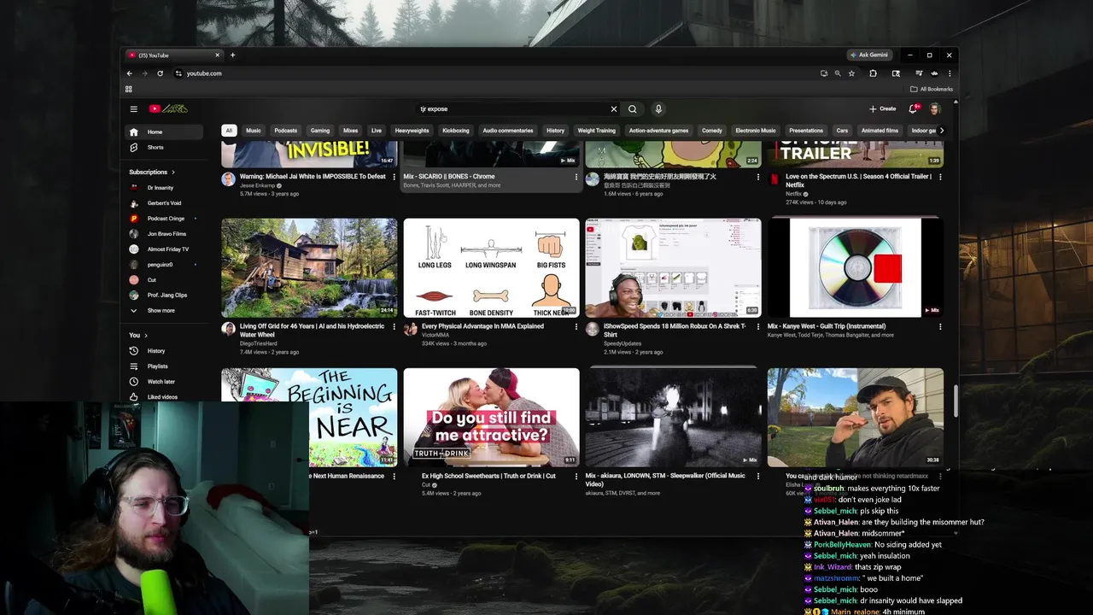
Task: Open Kanye West Guilt Trip mix thumbnail
Action: [x=856, y=267]
